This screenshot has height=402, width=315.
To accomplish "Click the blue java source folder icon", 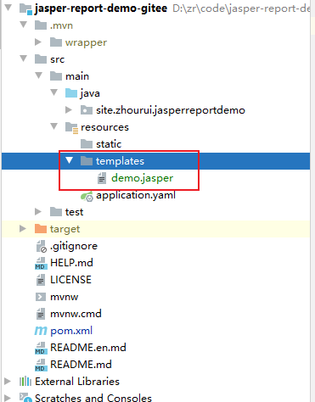I will click(x=71, y=93).
